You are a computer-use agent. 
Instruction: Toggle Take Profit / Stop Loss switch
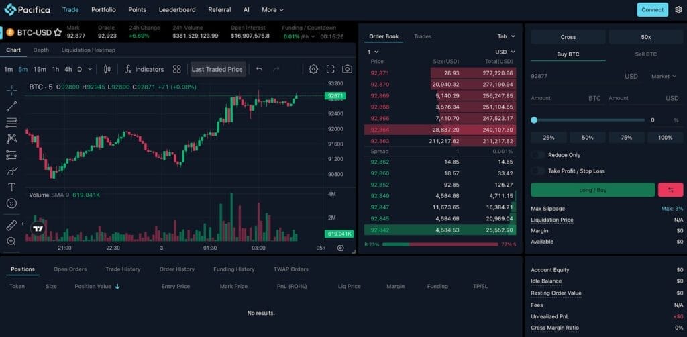(537, 171)
